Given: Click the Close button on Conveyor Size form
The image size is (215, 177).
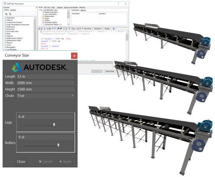Looking at the screenshot, I should 21,161.
